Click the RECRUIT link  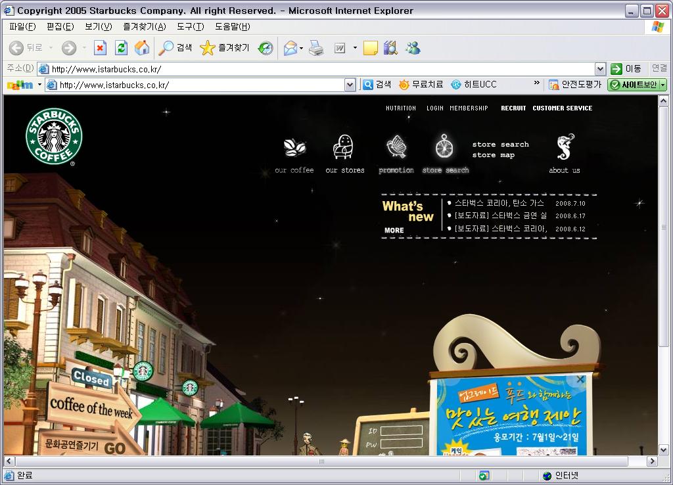click(513, 108)
